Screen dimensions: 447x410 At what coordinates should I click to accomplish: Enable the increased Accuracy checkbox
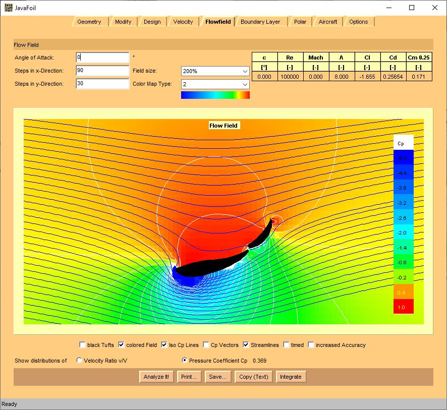point(311,345)
